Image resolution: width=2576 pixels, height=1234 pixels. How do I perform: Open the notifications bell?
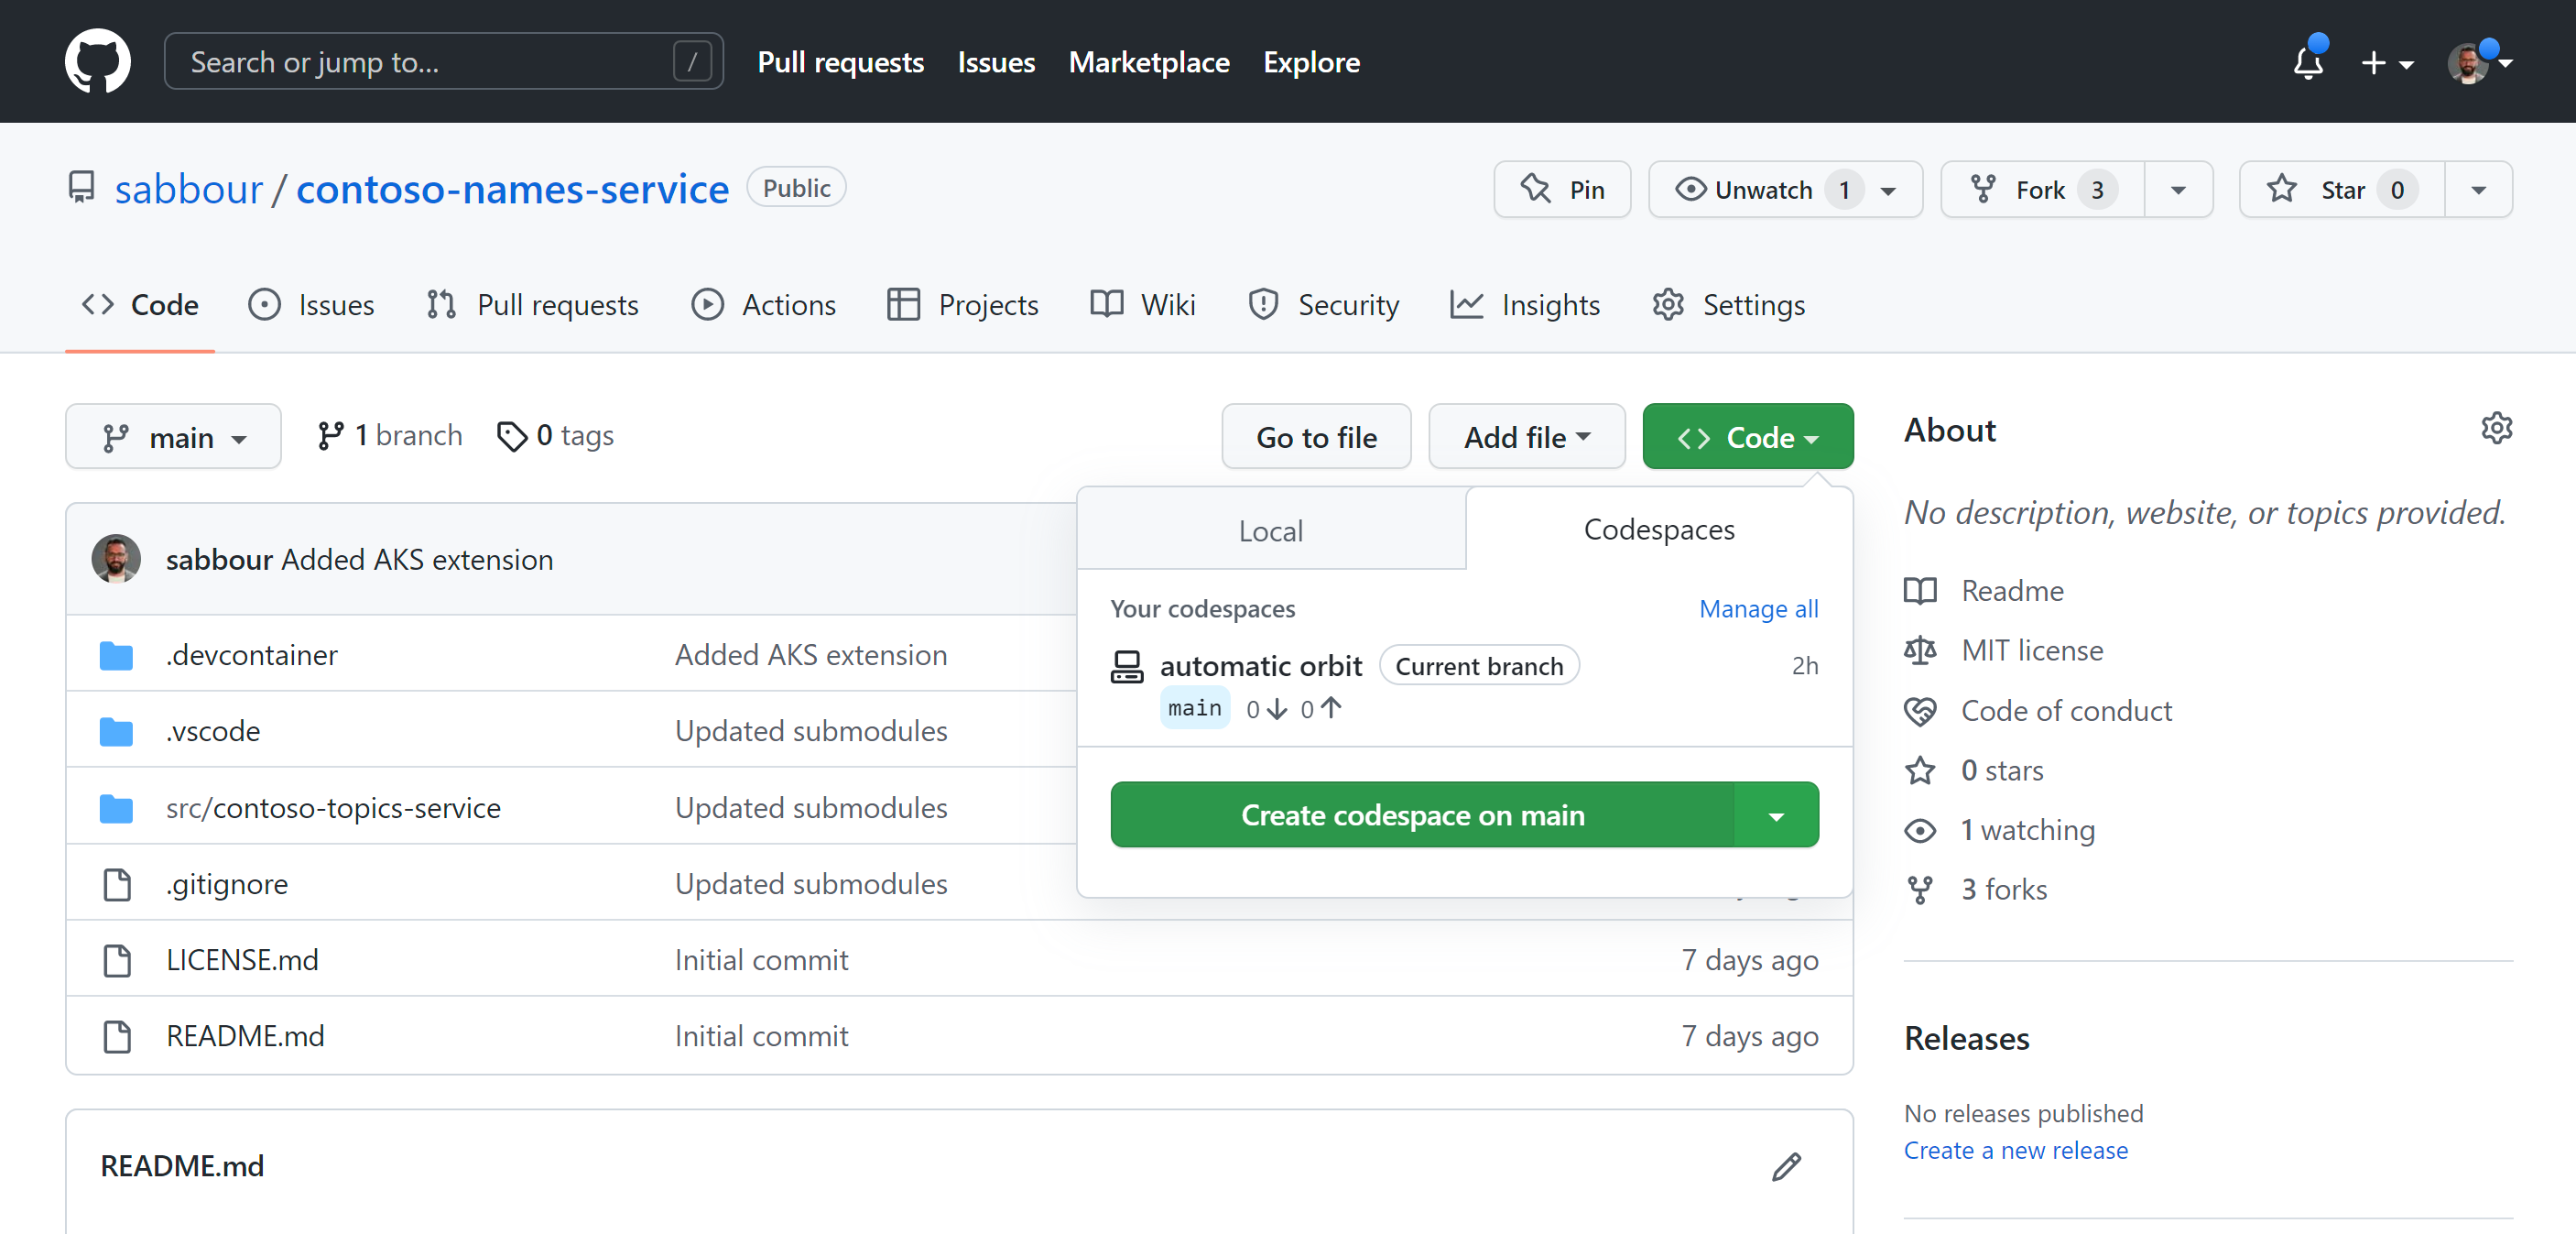coord(2307,62)
